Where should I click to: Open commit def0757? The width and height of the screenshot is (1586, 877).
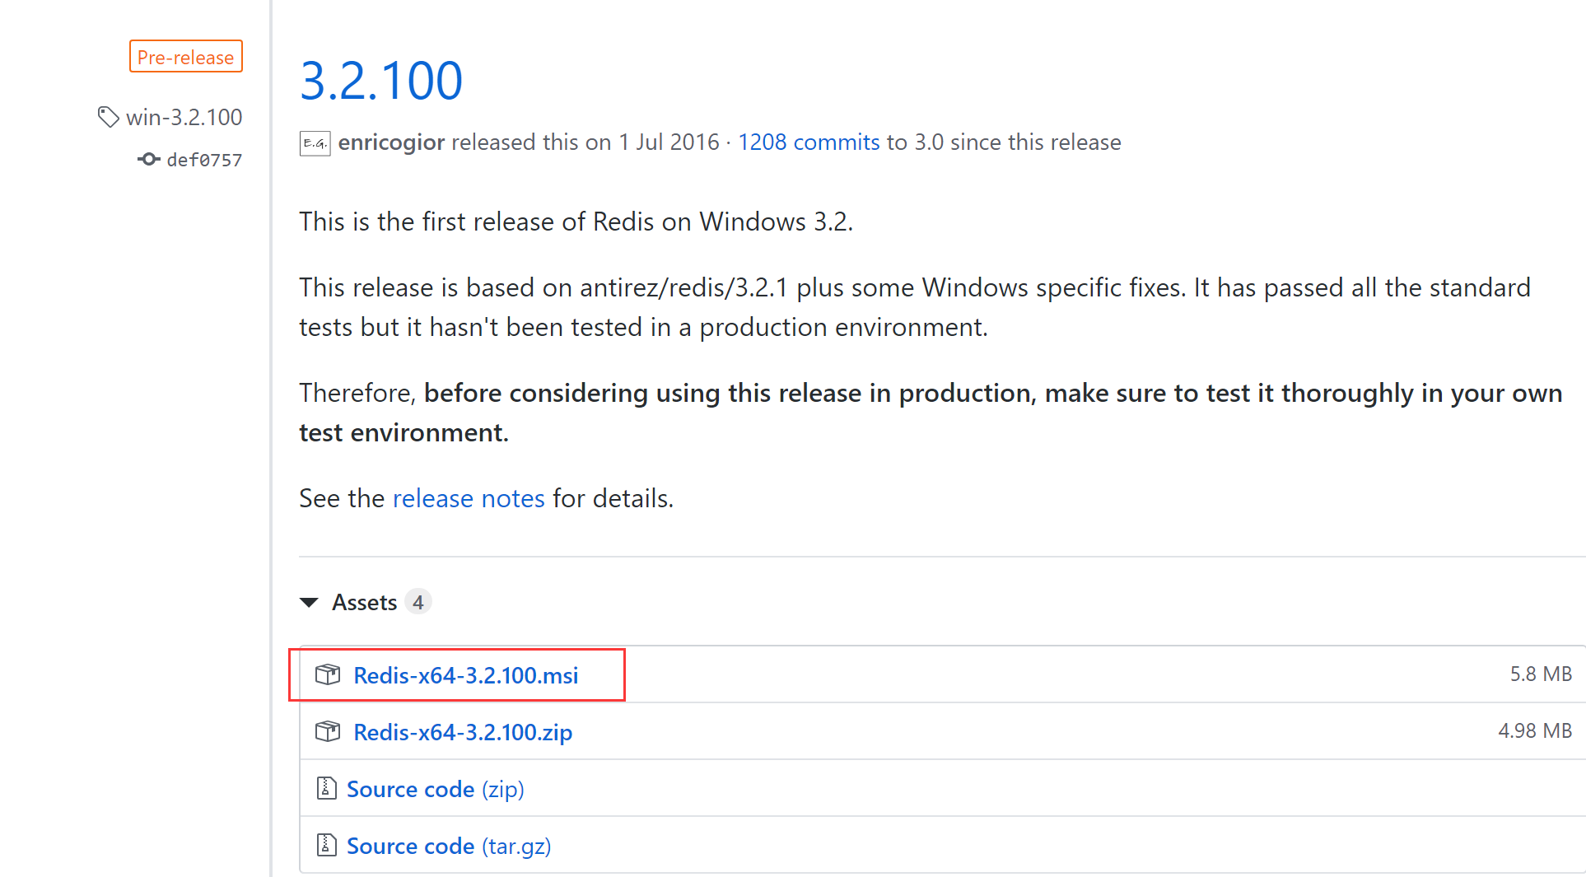tap(204, 160)
